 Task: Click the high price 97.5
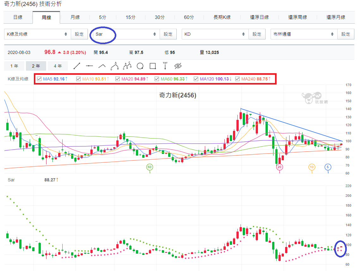click(x=139, y=52)
